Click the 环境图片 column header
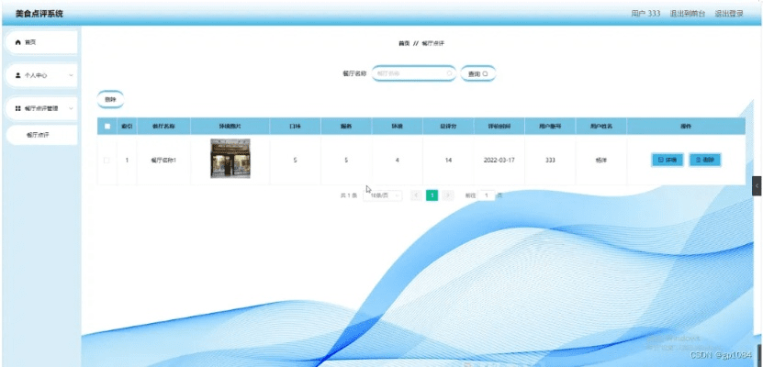The height and width of the screenshot is (367, 763). [230, 126]
